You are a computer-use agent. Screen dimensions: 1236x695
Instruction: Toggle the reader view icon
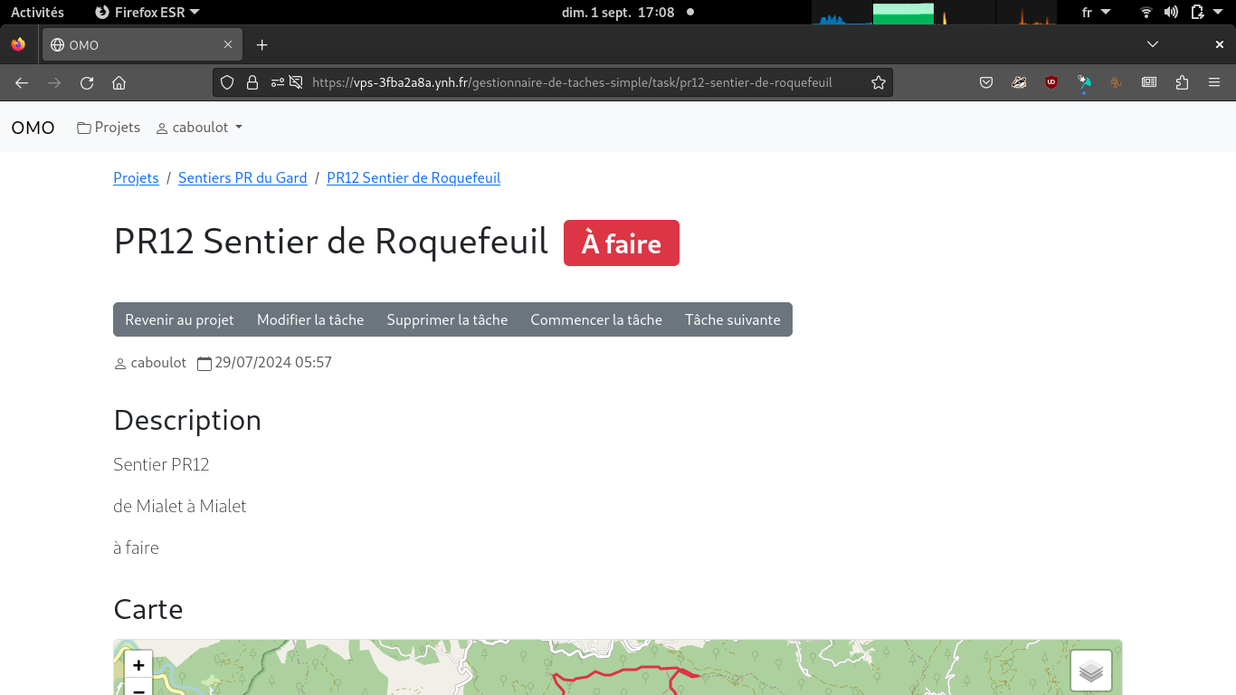[1149, 82]
